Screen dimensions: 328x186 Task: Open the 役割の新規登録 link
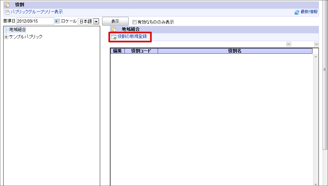click(132, 37)
